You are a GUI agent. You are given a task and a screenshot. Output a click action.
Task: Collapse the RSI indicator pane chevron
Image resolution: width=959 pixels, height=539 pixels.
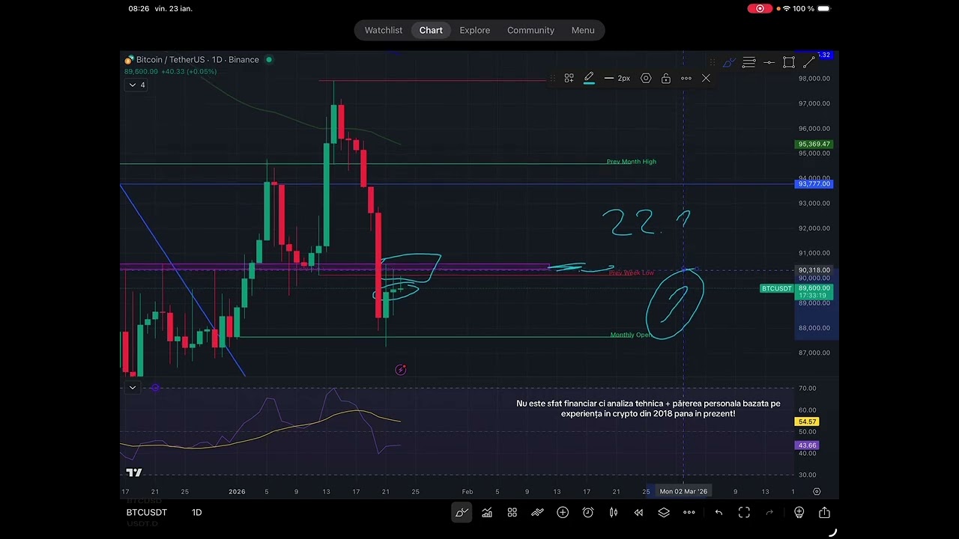[x=133, y=388]
